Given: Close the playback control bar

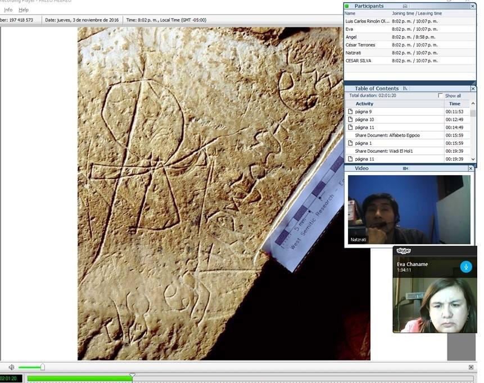Looking at the screenshot, I should [x=471, y=367].
